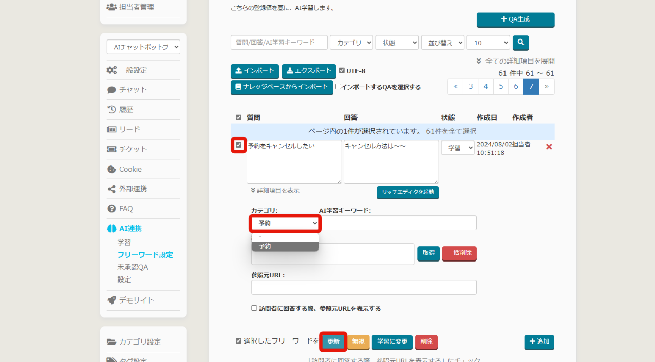Click the 更新 update button
This screenshot has height=362, width=655.
(x=333, y=341)
